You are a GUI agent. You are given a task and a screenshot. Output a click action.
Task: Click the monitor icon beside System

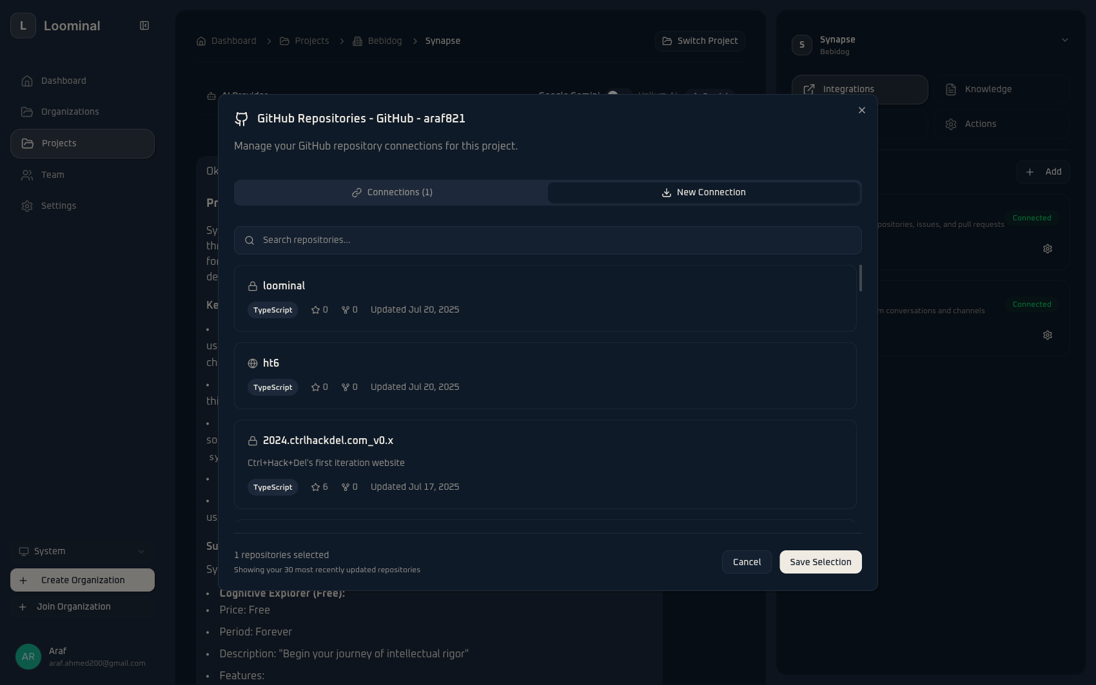tap(24, 552)
